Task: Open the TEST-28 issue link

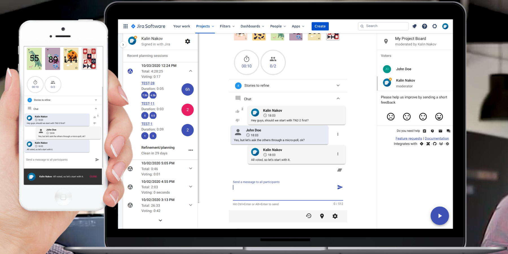Action: 148,83
